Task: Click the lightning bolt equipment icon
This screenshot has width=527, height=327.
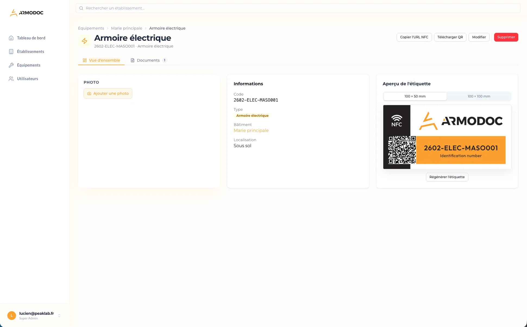Action: tap(84, 41)
